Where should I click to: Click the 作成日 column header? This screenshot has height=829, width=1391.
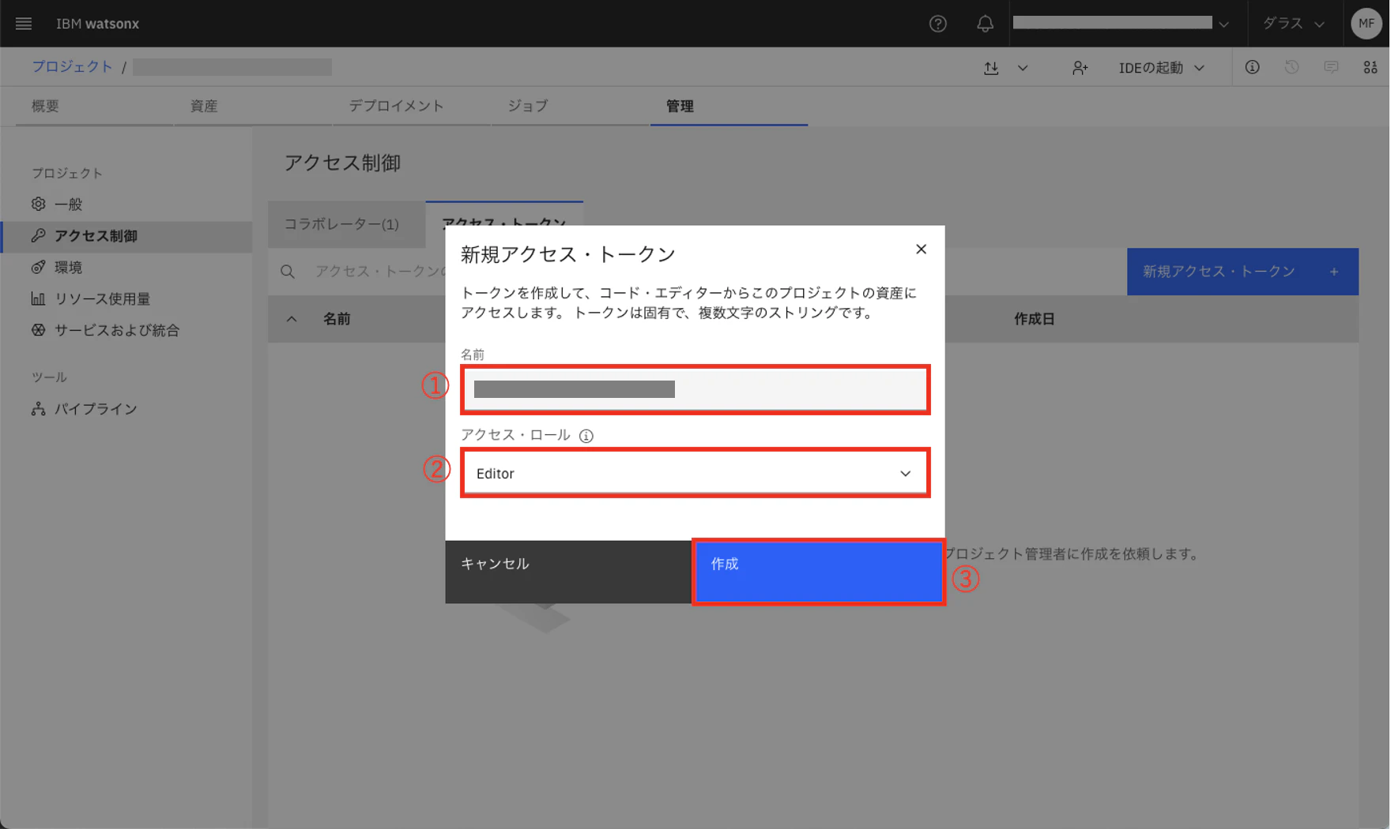coord(1034,319)
